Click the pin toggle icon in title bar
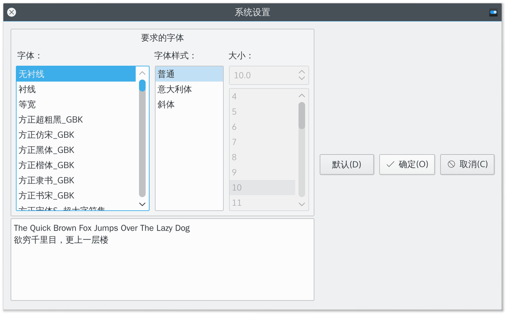 493,13
